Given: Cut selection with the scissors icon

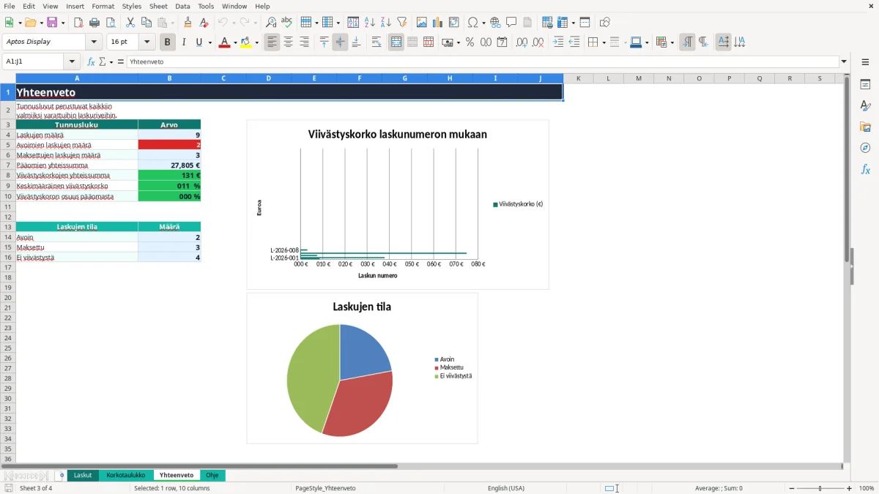Looking at the screenshot, I should [x=130, y=23].
